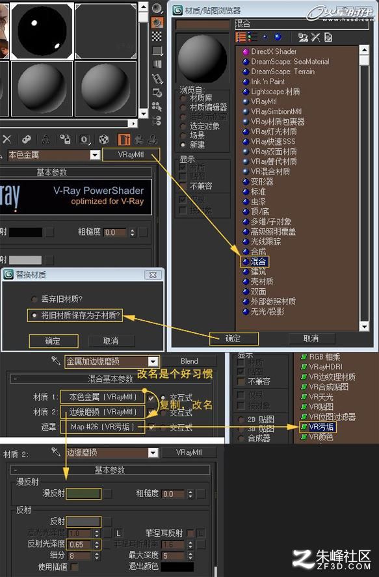Click the 反射 gray color swatch
This screenshot has width=379, height=577.
83,522
